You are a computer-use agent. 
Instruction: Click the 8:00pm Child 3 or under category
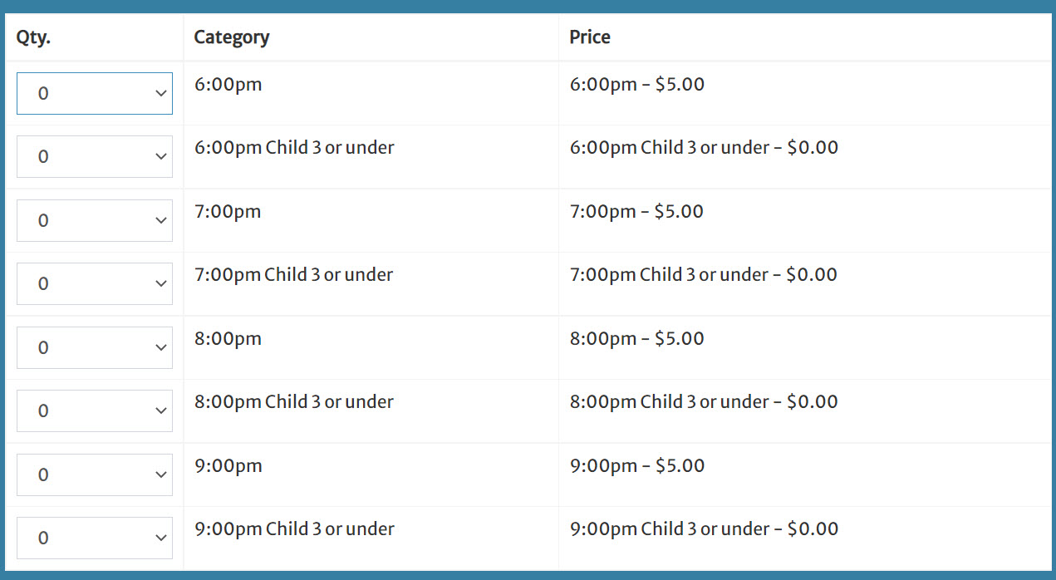[294, 402]
